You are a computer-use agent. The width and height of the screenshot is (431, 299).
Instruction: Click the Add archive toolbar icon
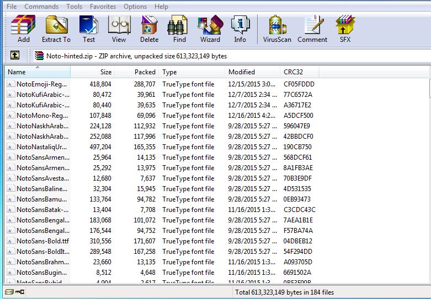tap(23, 29)
